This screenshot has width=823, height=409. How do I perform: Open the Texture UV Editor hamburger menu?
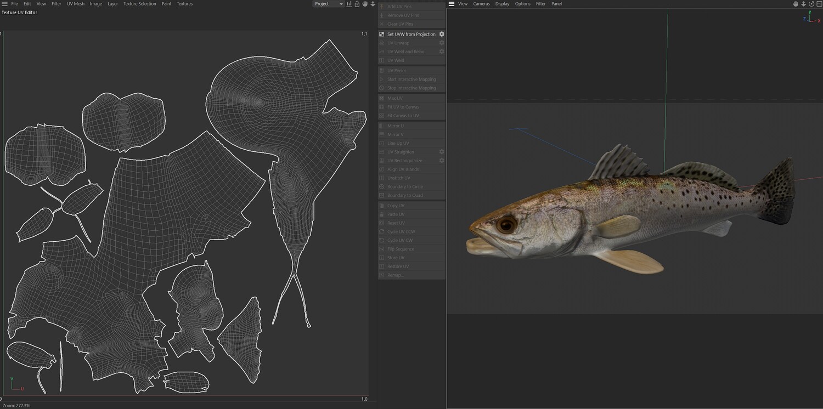4,4
